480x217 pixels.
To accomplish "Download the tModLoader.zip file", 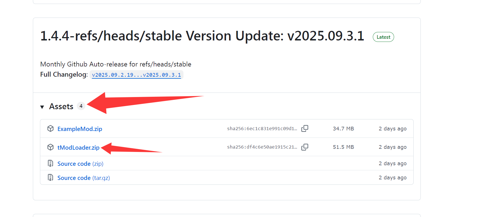I will (x=78, y=147).
